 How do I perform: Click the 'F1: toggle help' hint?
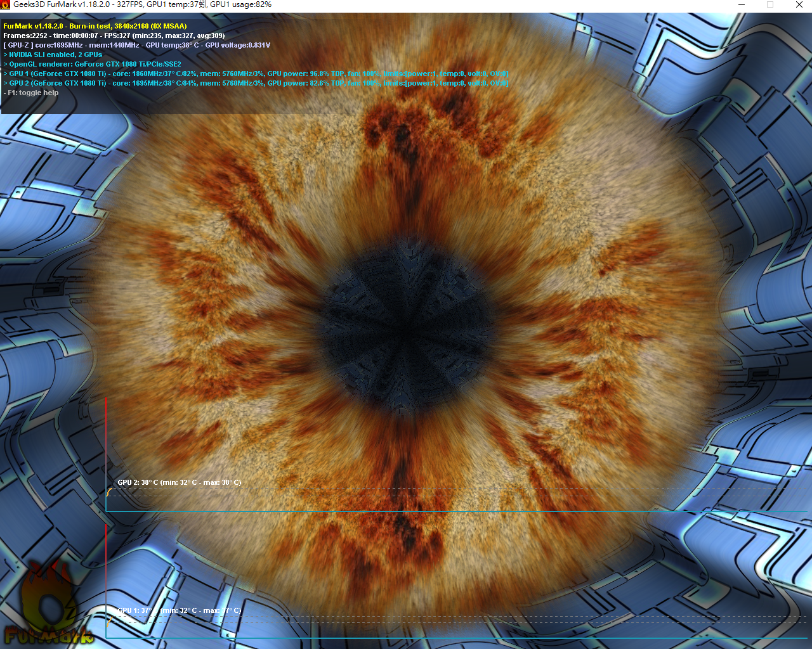[x=31, y=93]
